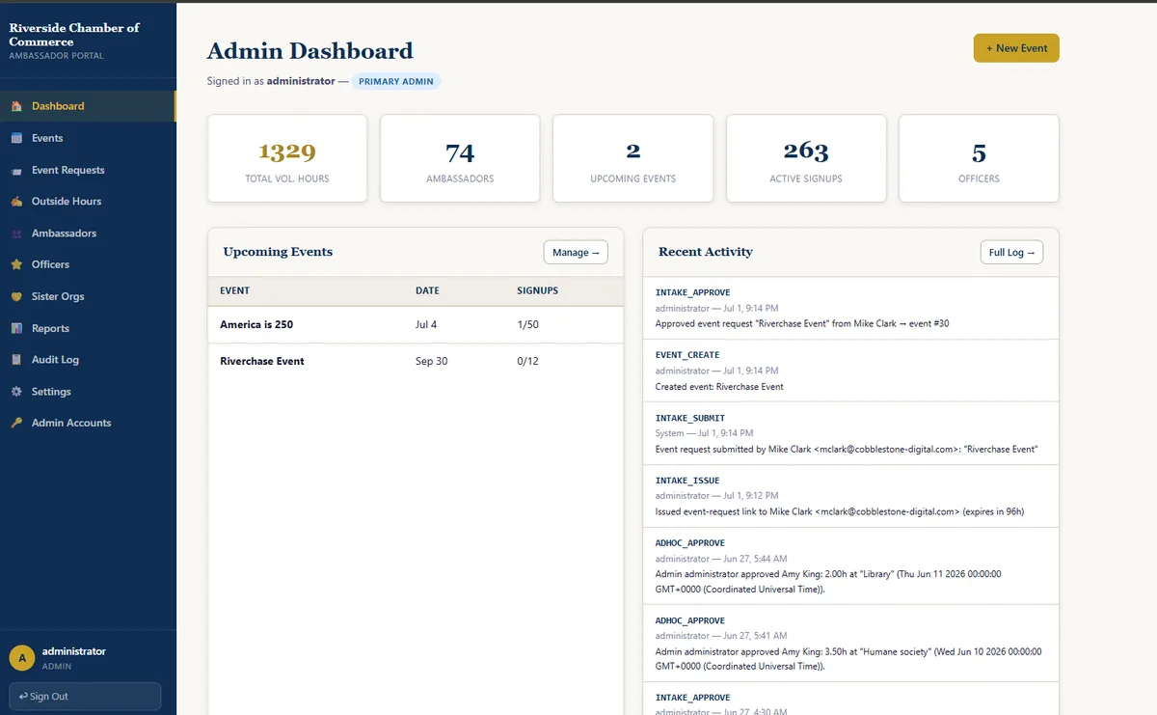Screen dimensions: 1157x715
Task: Click the Admin Dashboard heading
Action: pos(309,51)
